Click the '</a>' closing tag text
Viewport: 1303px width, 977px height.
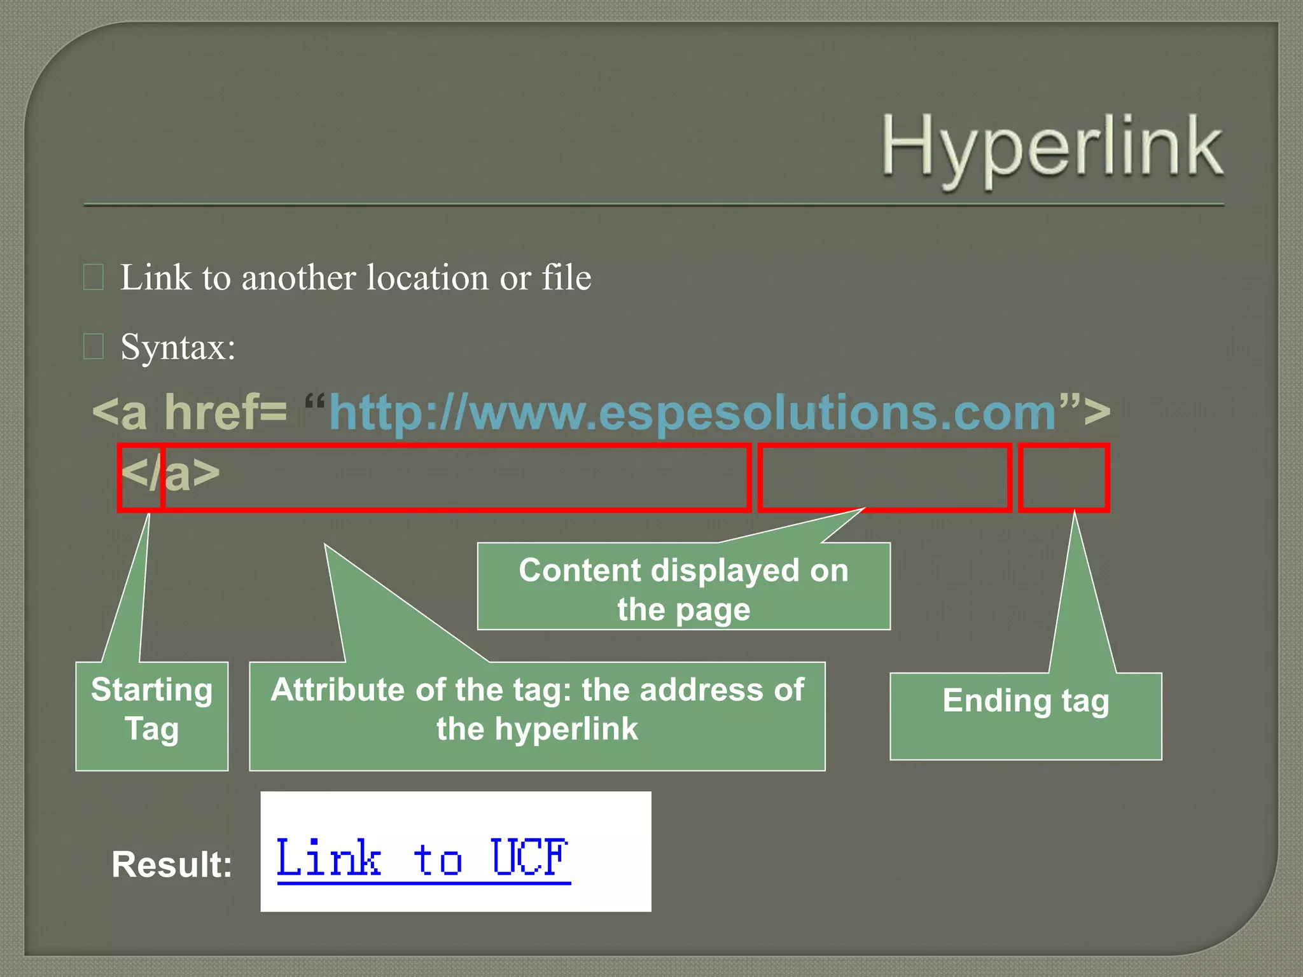171,474
